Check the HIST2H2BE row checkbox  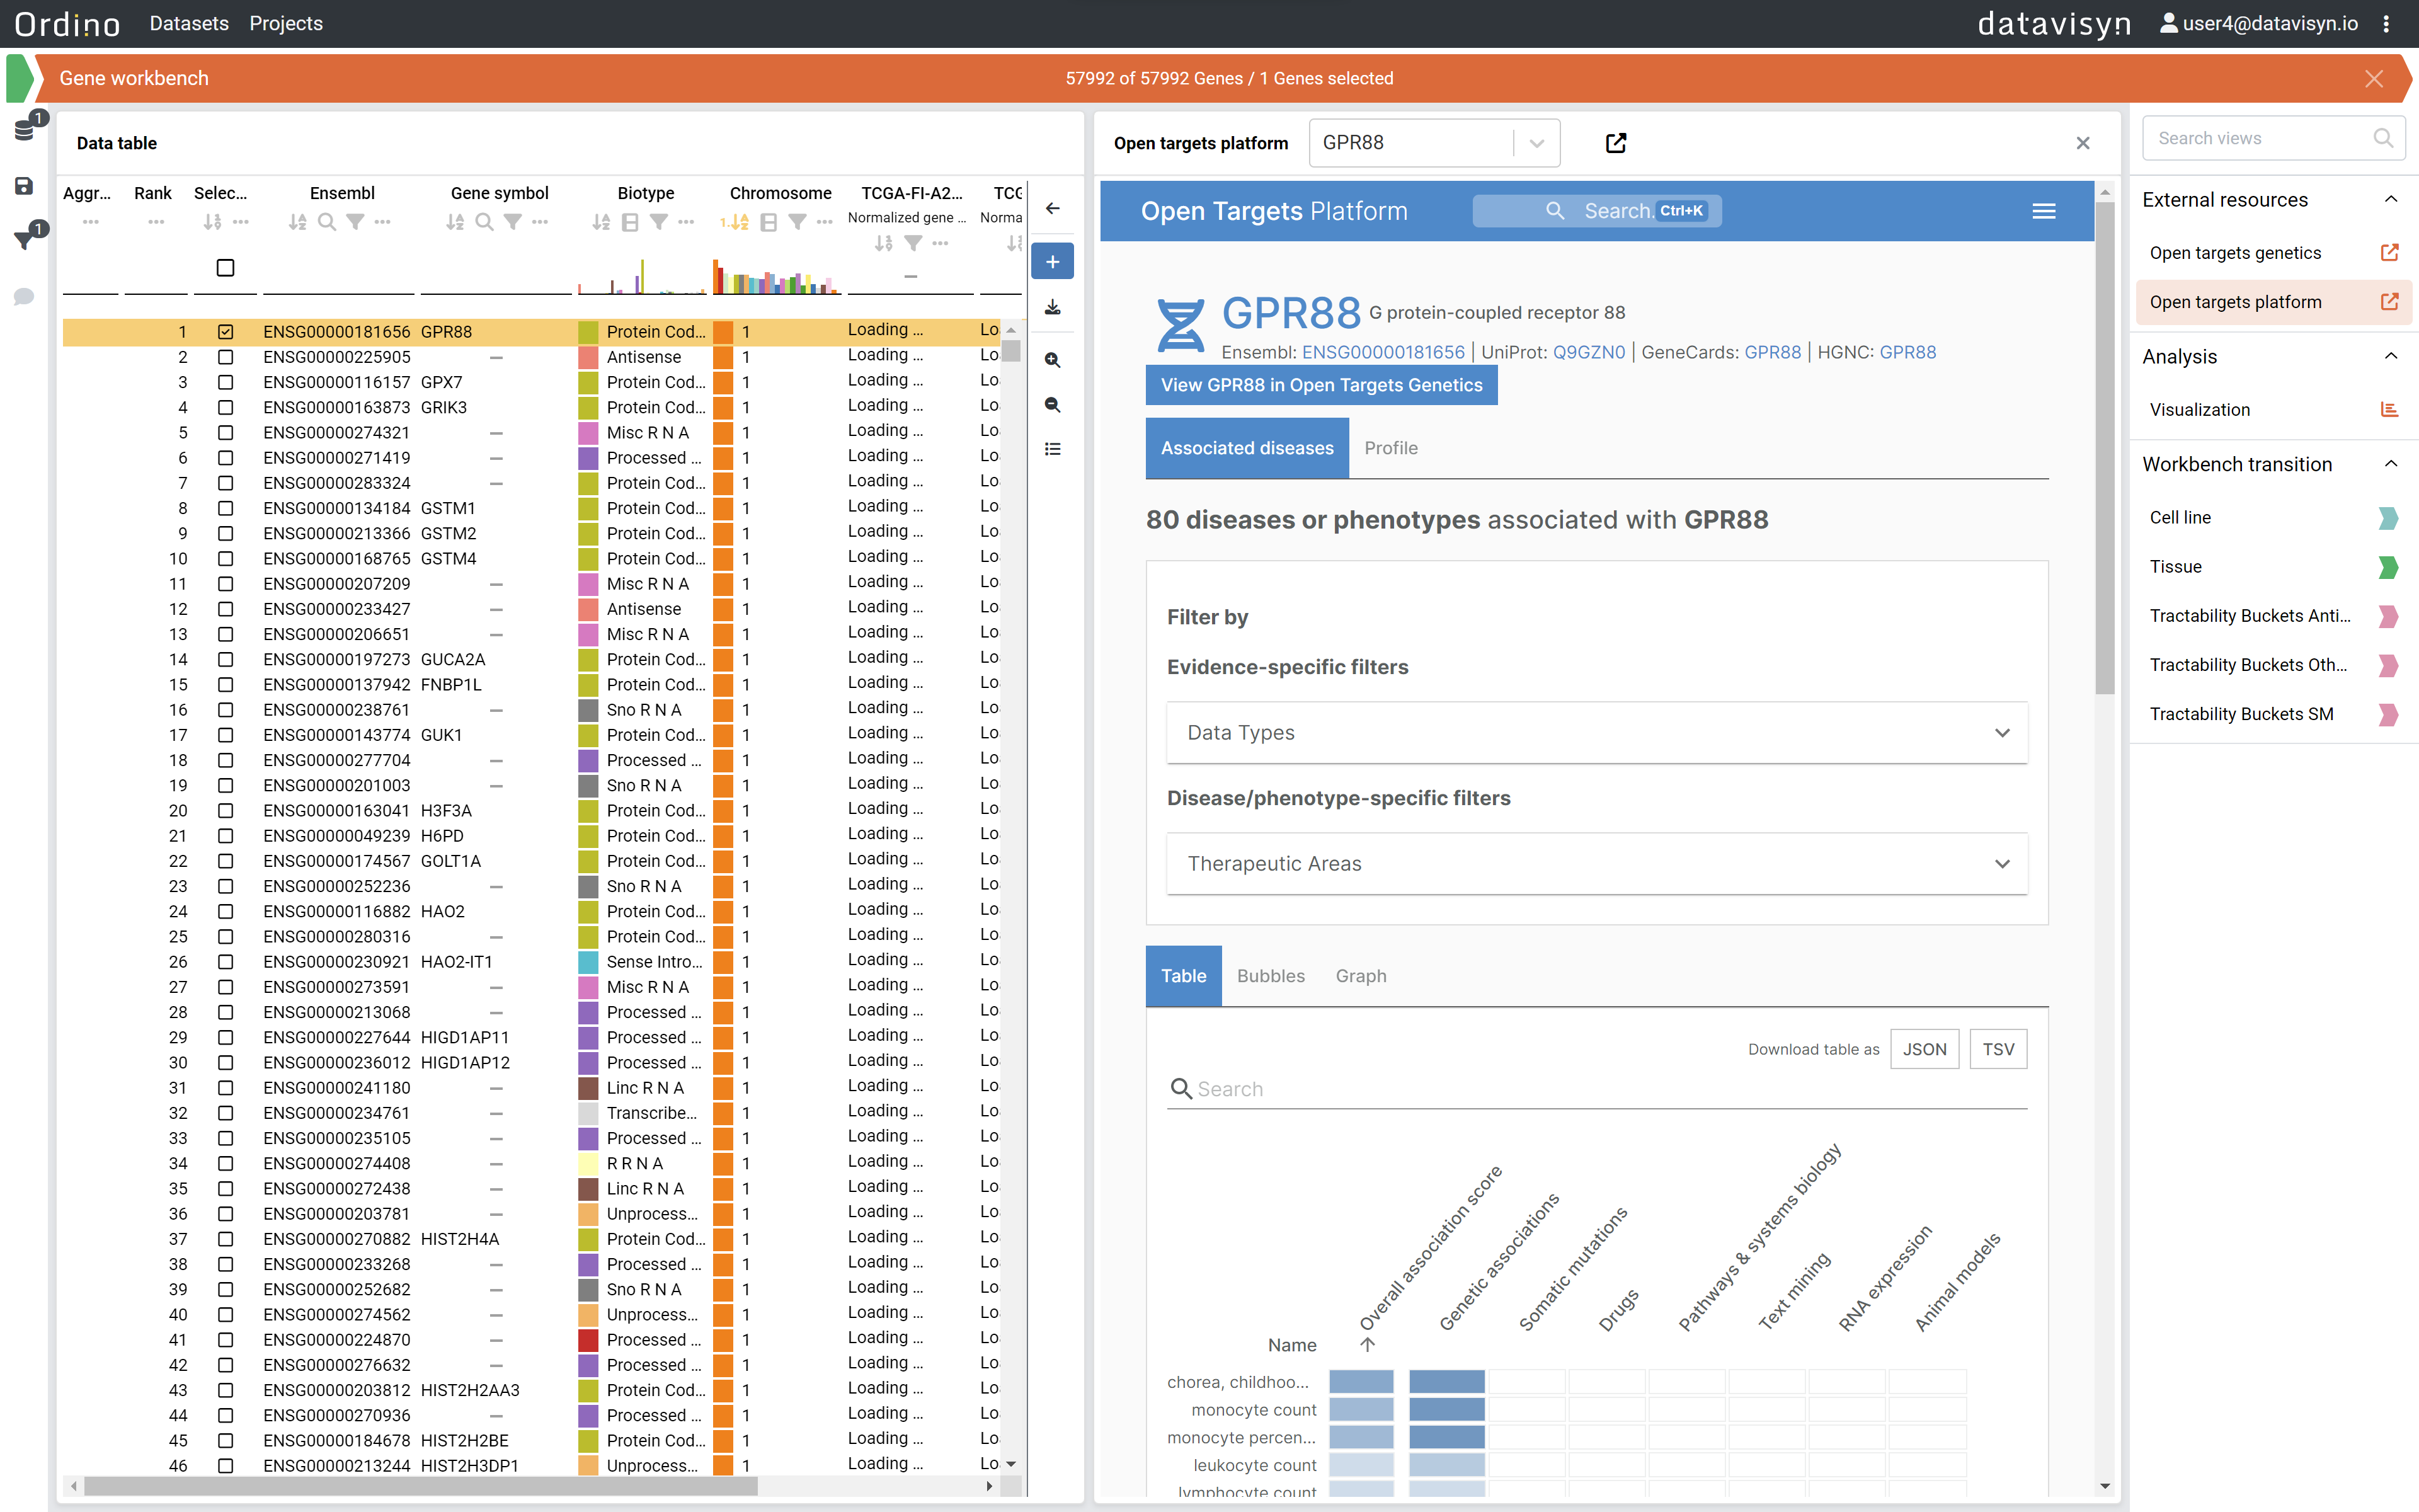[x=226, y=1440]
